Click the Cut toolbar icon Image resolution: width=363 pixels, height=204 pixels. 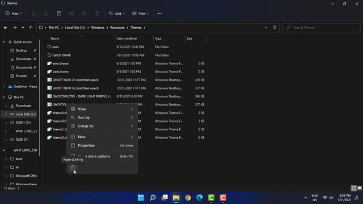(33, 14)
